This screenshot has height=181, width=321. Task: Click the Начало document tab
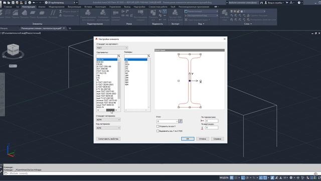4,28
